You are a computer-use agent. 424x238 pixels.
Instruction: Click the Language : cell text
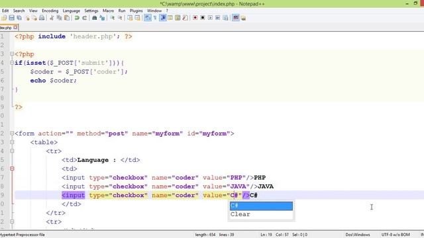tap(97, 160)
